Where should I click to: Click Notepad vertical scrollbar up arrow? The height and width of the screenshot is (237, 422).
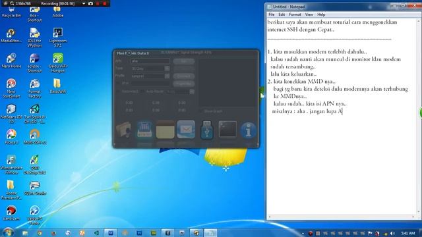(419, 21)
